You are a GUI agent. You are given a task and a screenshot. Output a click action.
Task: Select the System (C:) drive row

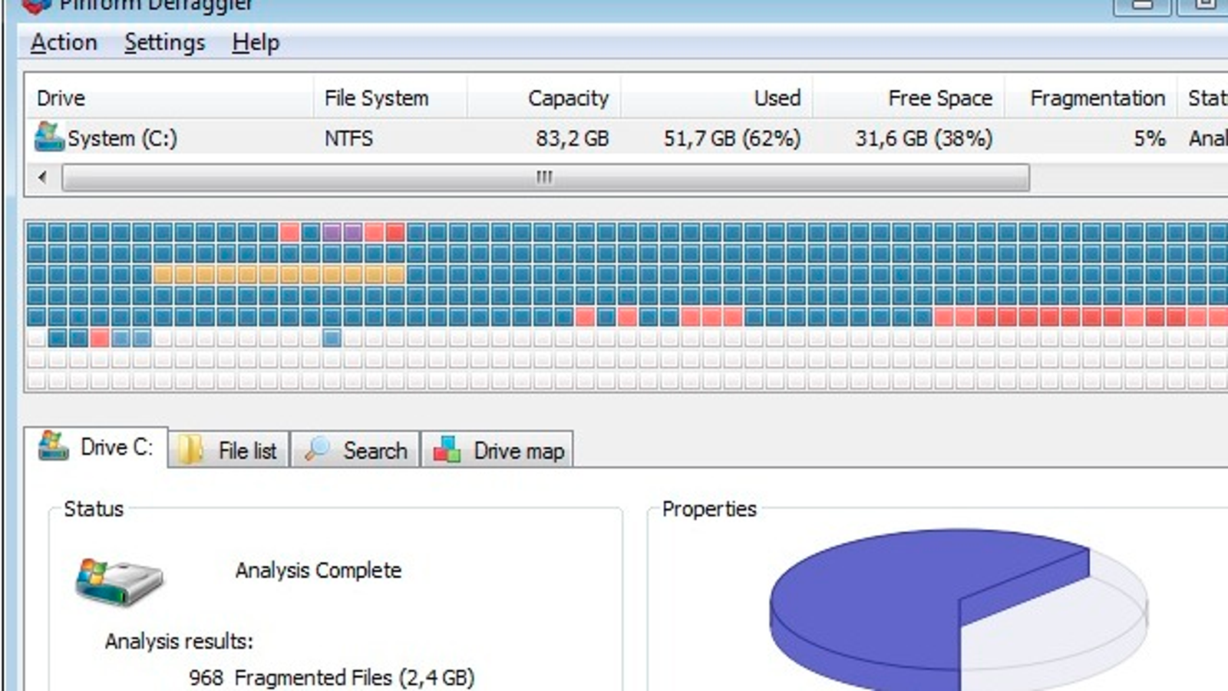(x=626, y=138)
